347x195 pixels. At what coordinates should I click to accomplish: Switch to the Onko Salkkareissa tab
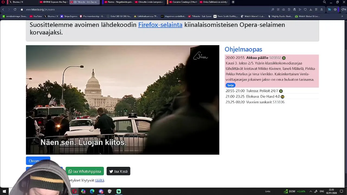coord(214,2)
